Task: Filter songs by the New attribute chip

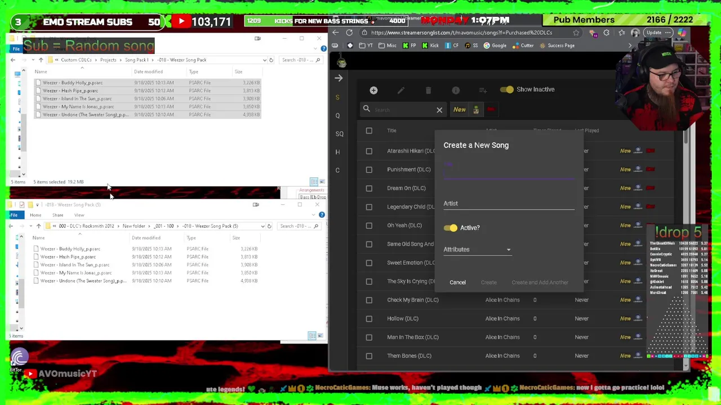Action: (x=460, y=110)
